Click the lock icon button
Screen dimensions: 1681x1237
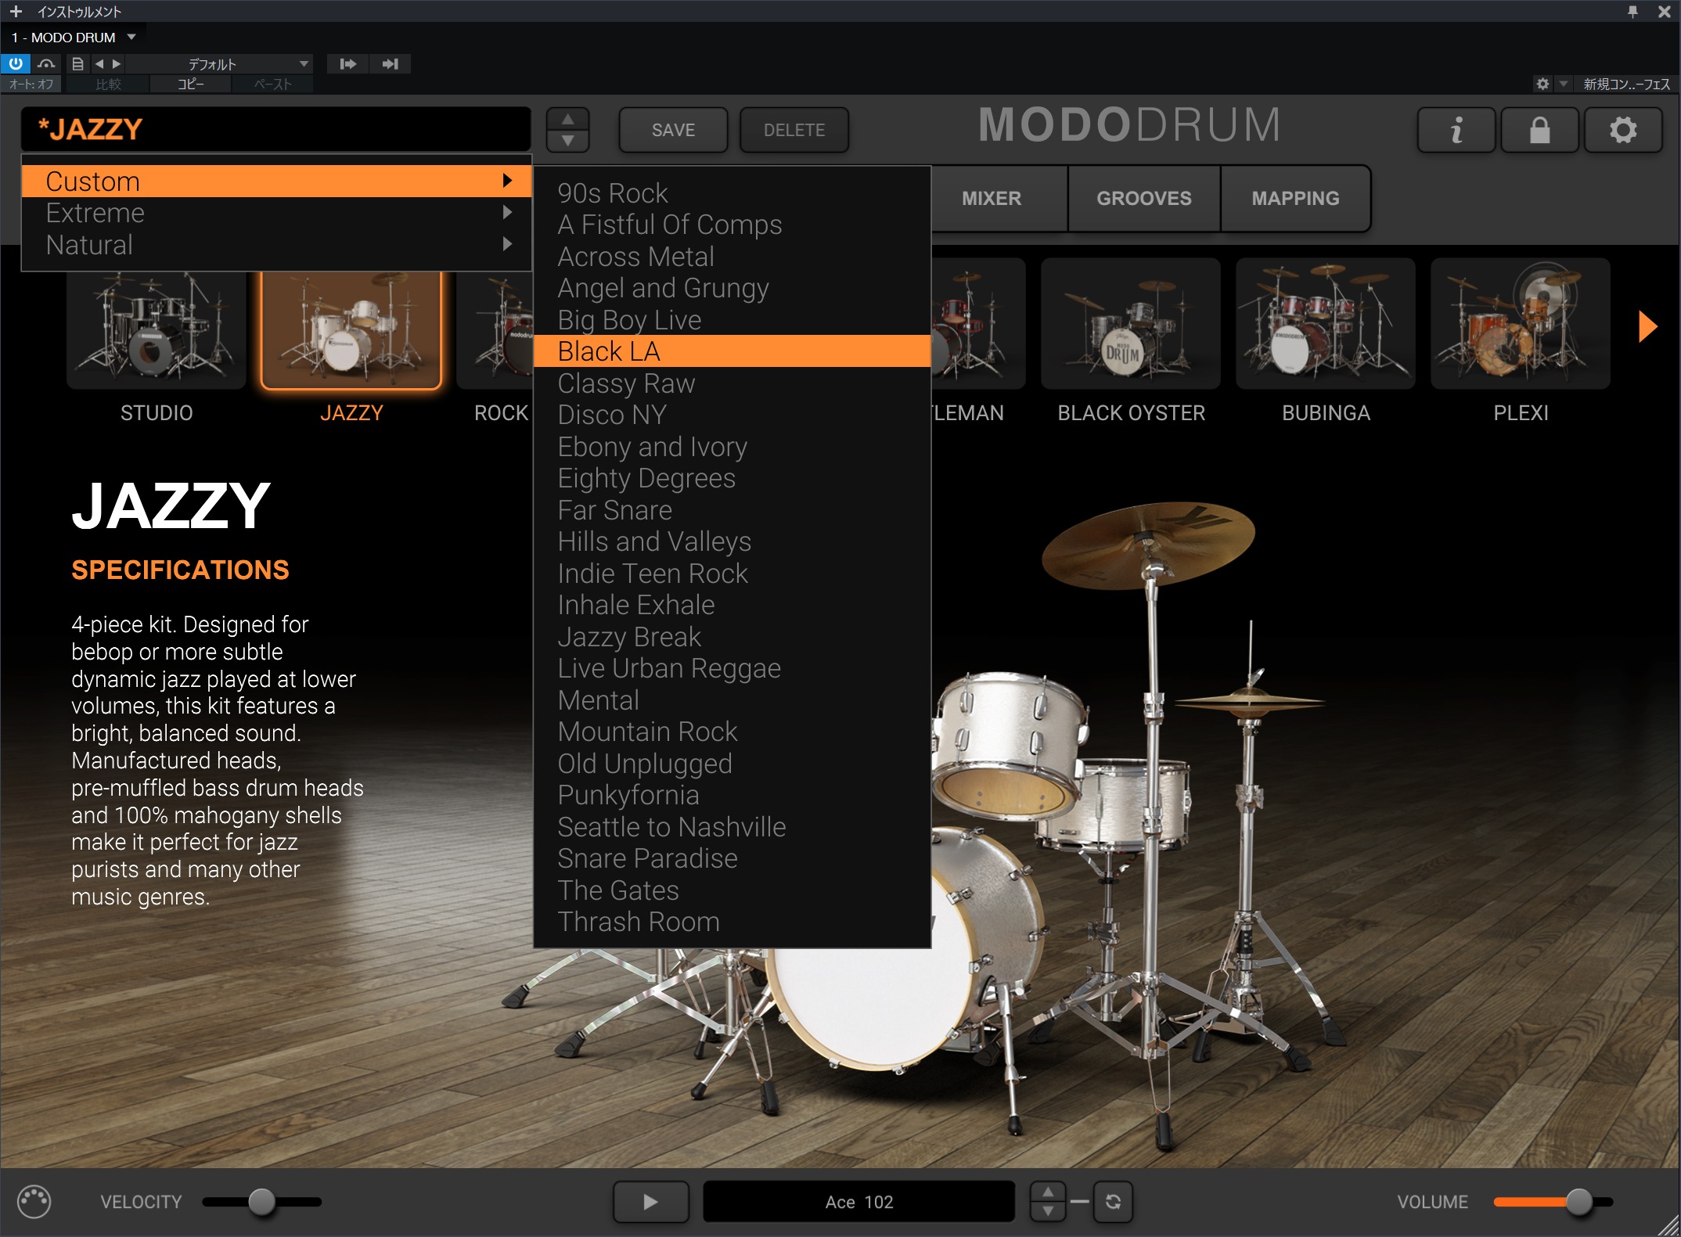coord(1540,130)
